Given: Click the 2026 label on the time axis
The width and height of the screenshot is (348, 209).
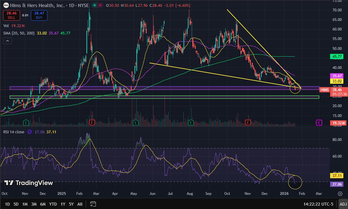Looking at the screenshot, I should (x=284, y=194).
